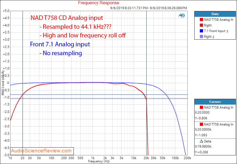Click the High and low frequency roll off annotation
Viewport: 237px width, 164px height.
[82, 35]
